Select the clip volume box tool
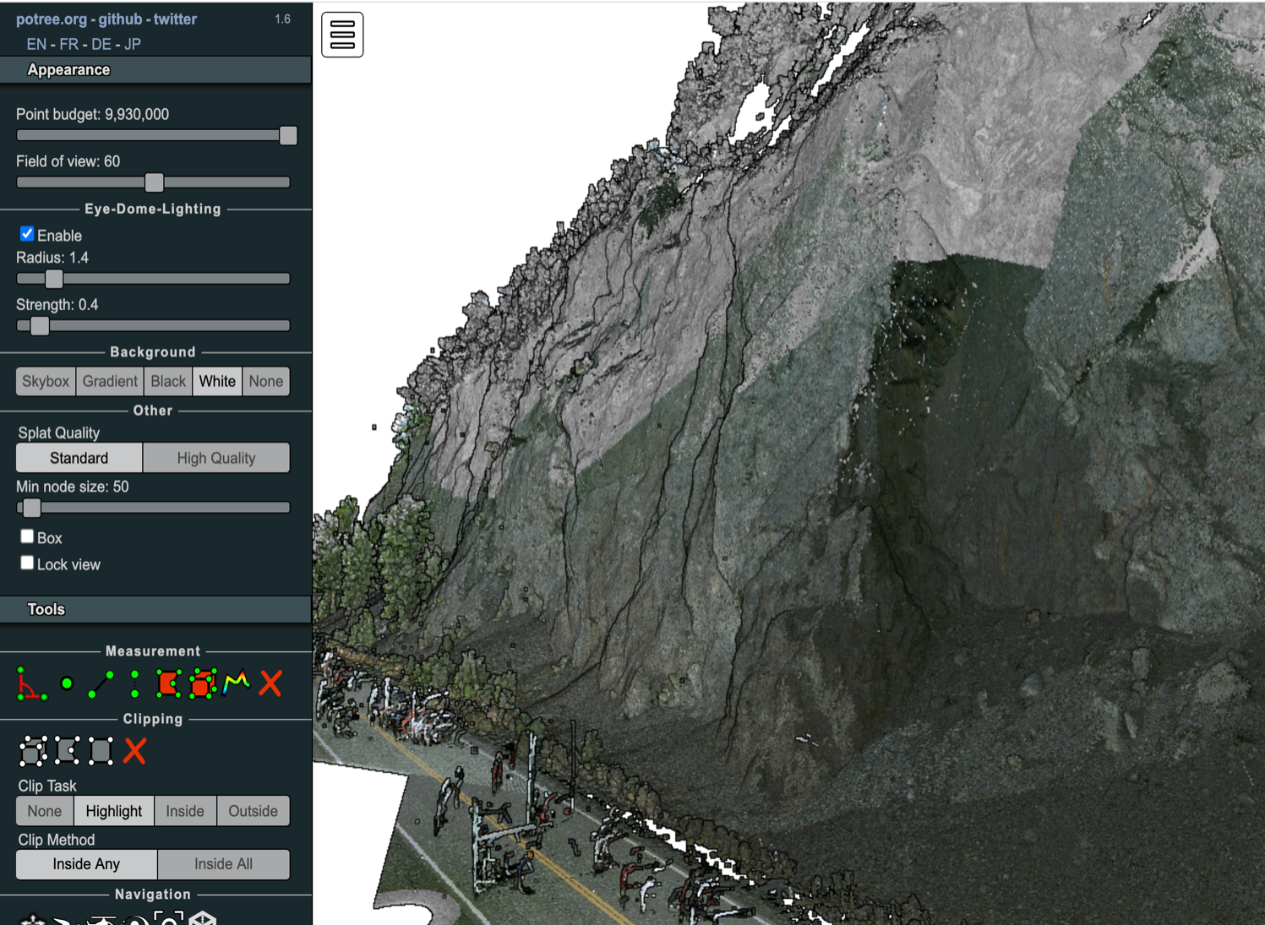Screen dimensions: 1265x925 (33, 751)
